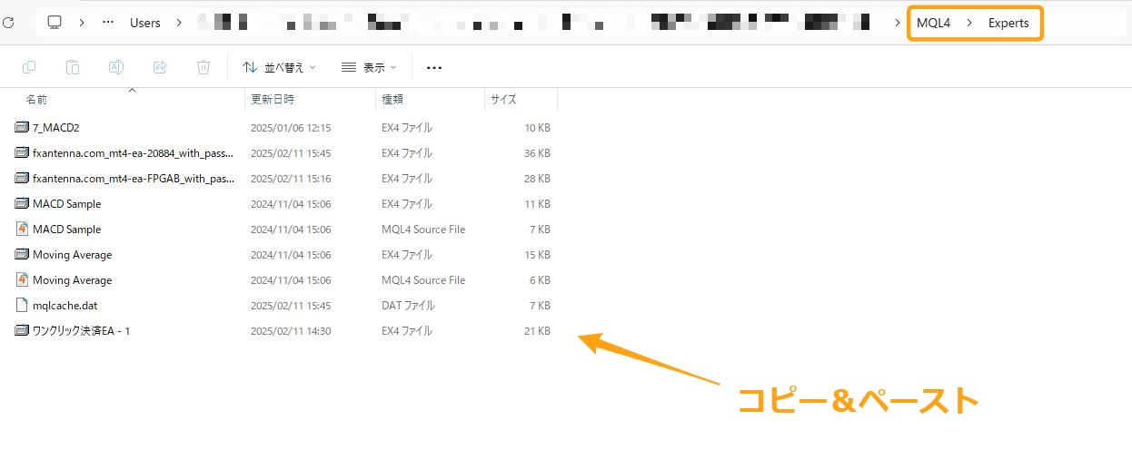Click the MQL4 breadcrumb folder
The height and width of the screenshot is (469, 1132).
(x=933, y=23)
